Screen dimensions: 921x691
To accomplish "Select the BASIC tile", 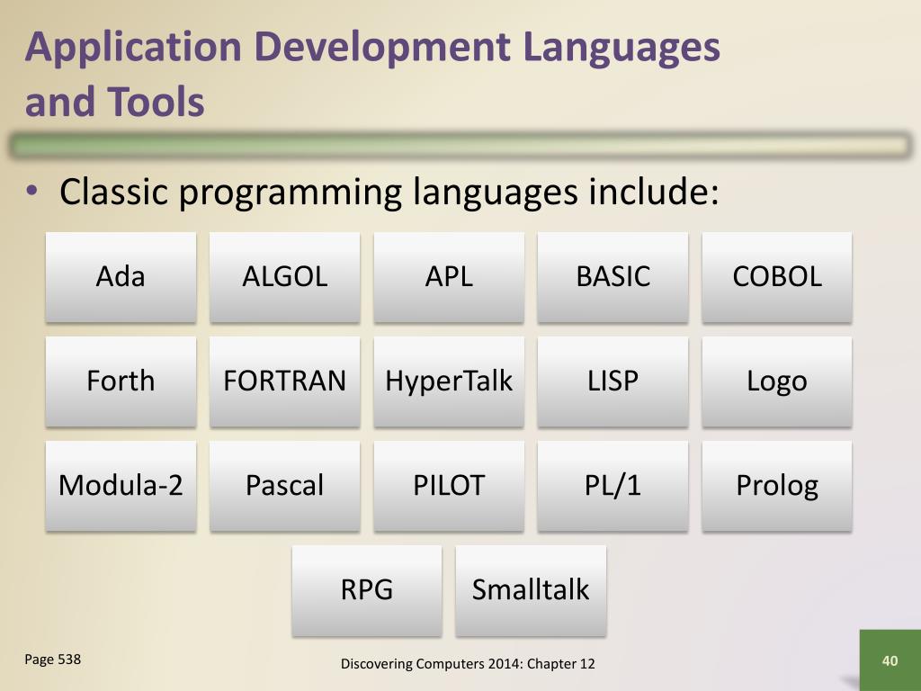I will click(x=613, y=277).
